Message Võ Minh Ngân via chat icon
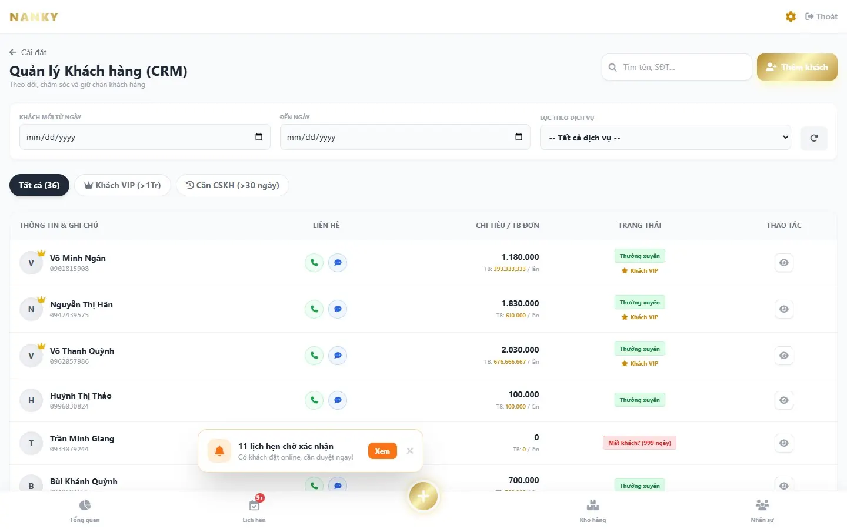 [338, 263]
